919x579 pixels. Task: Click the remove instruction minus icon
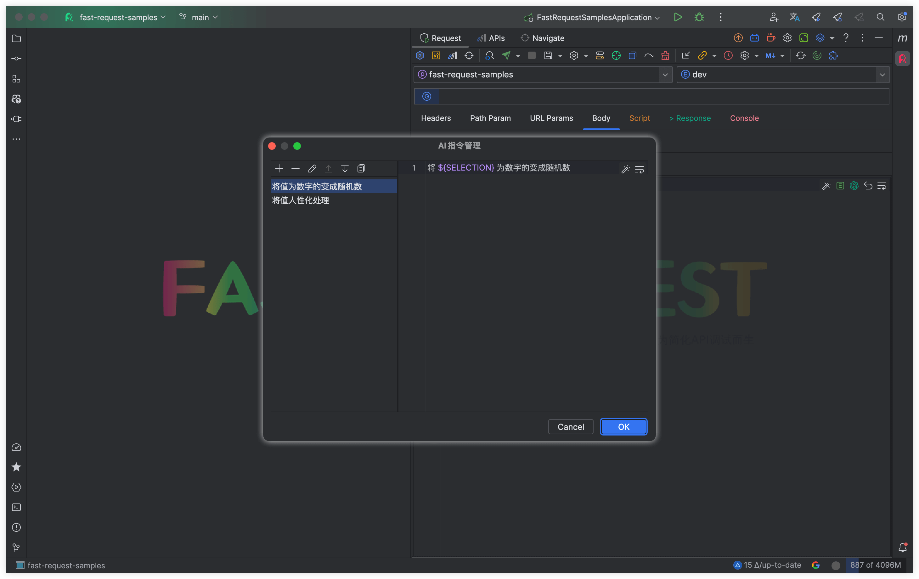[296, 168]
